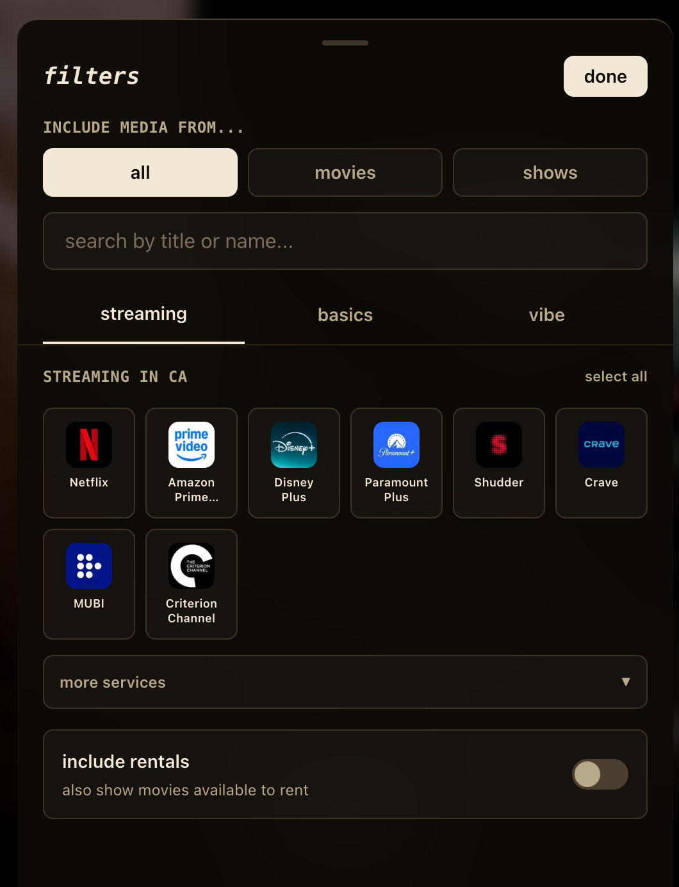
Task: Choose the all media filter
Action: click(140, 172)
